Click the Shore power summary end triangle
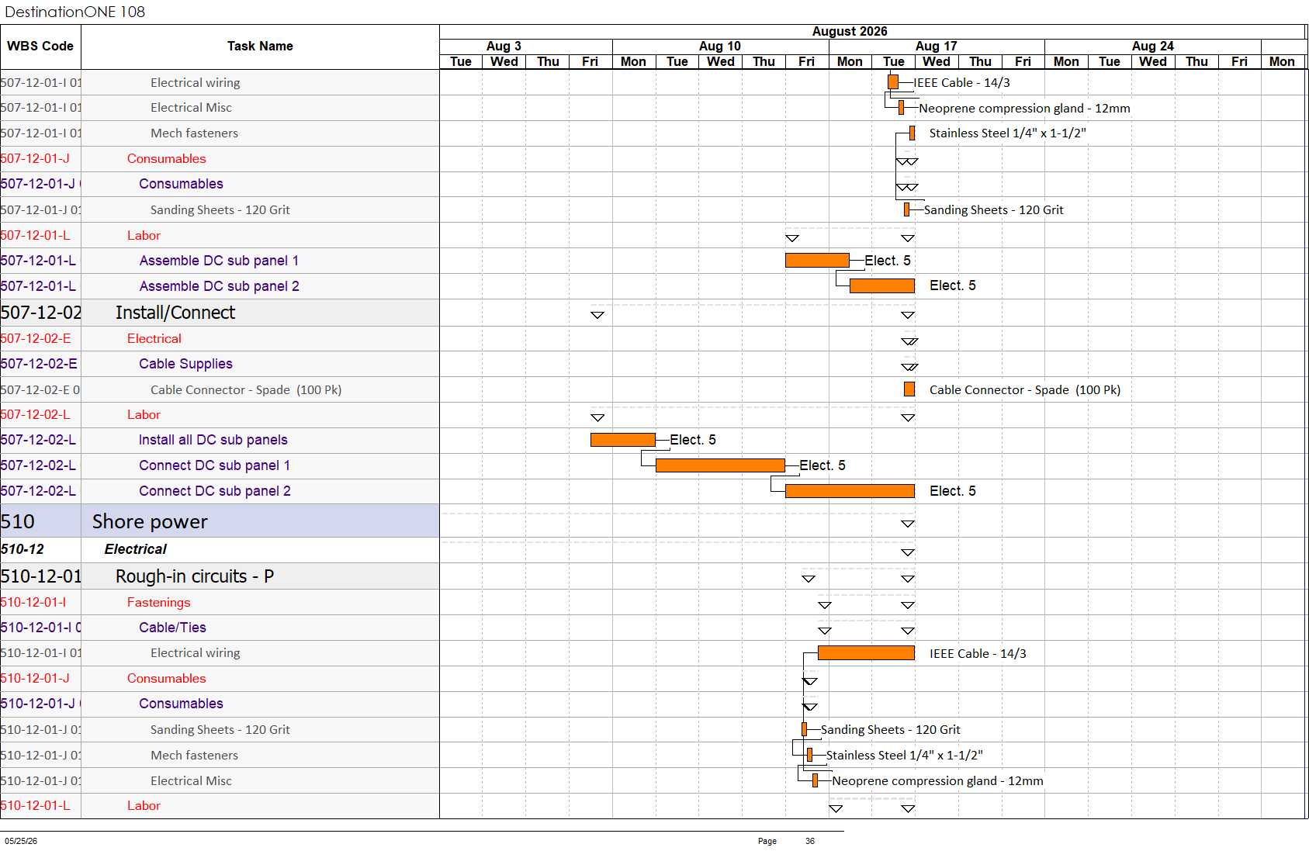 pos(908,524)
